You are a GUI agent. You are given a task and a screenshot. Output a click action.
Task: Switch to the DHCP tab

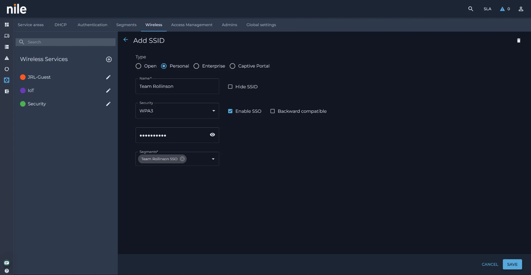pos(61,25)
